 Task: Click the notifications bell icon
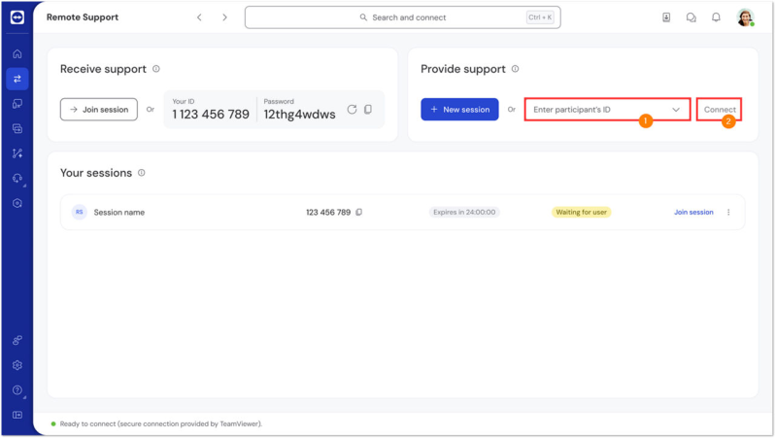coord(716,17)
